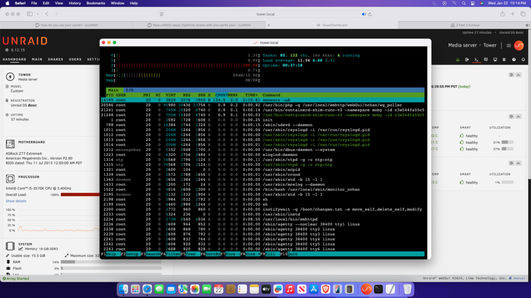This screenshot has width=531, height=298.
Task: Open the MAIN tab in Unraid
Action: click(x=37, y=59)
